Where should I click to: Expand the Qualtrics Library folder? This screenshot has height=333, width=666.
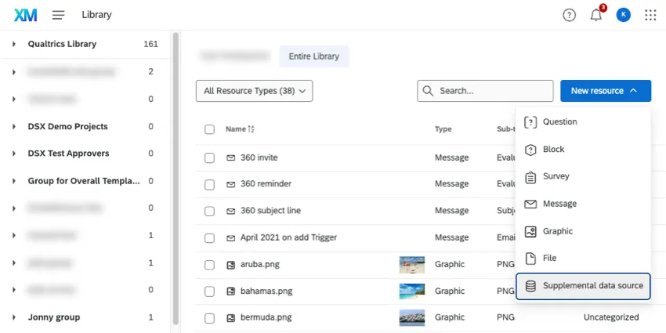coord(14,44)
